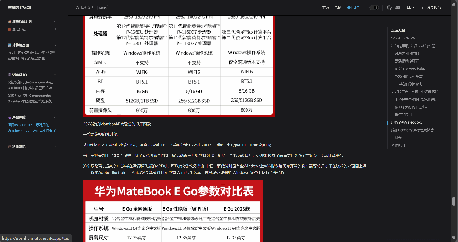Open the GitHub icon link

(x=389, y=8)
